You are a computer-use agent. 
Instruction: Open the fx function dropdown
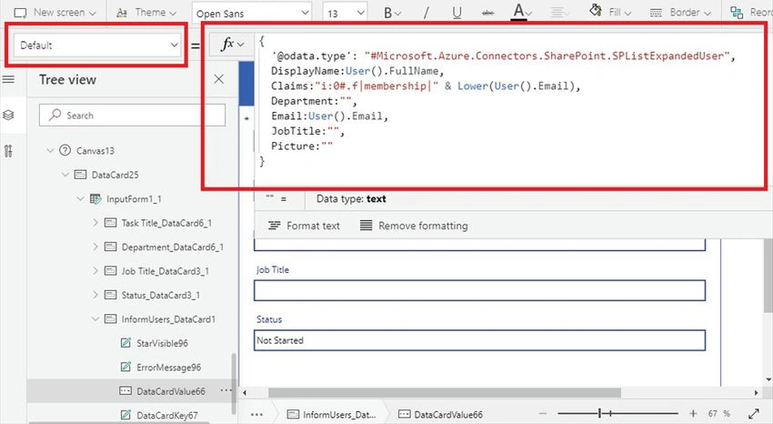coord(232,45)
